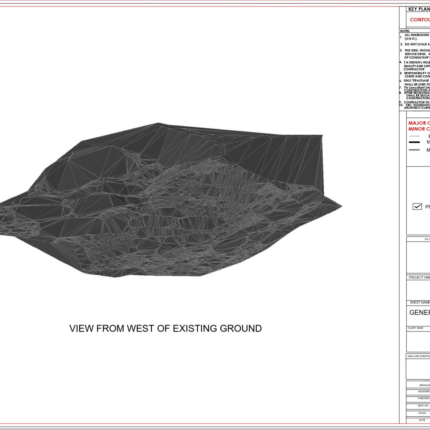Click the CLIENT NAME field label
Image resolution: width=430 pixels, height=430 pixels.
415,328
